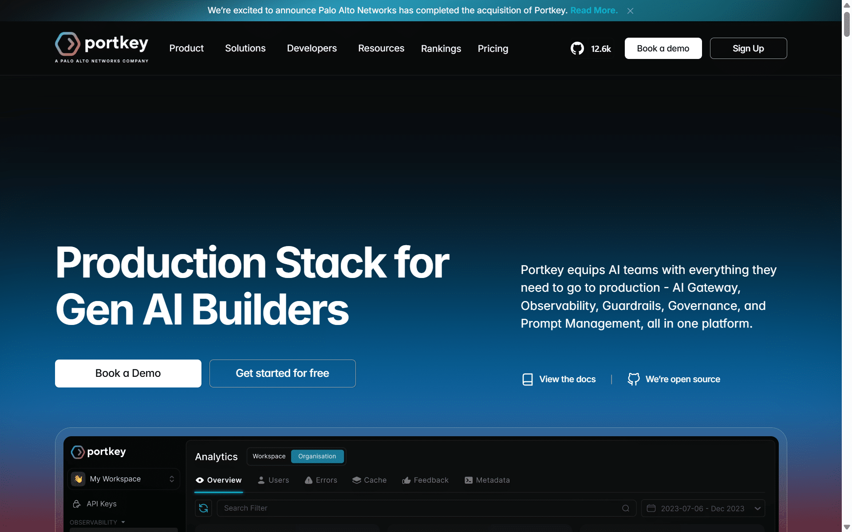Click the Portkey logo in dashboard sidebar
The width and height of the screenshot is (852, 532).
pyautogui.click(x=99, y=452)
